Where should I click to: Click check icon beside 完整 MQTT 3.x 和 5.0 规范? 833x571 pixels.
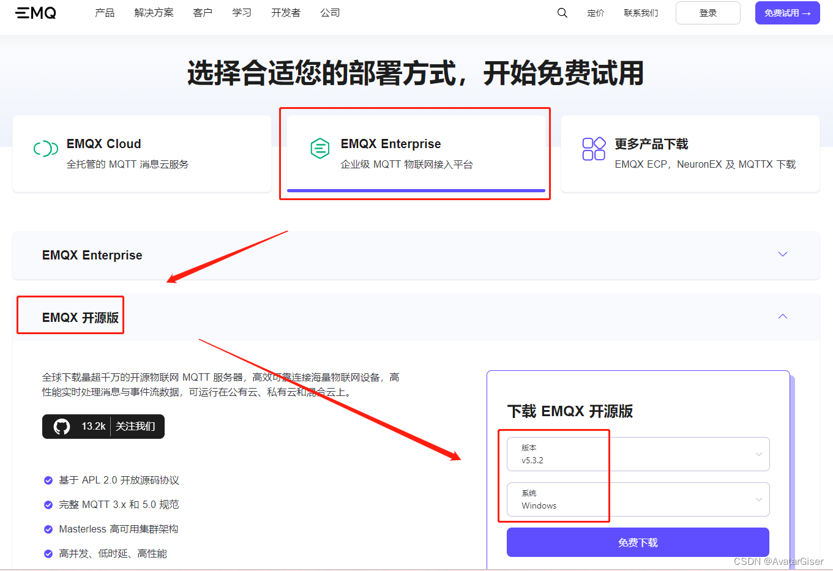(x=48, y=505)
